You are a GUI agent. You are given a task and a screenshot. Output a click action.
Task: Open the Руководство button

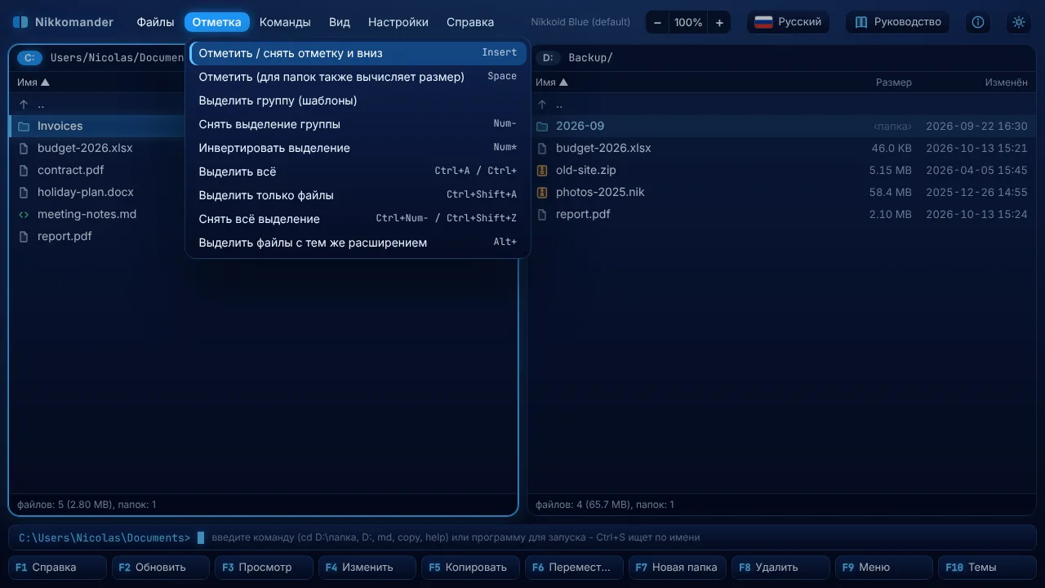897,22
